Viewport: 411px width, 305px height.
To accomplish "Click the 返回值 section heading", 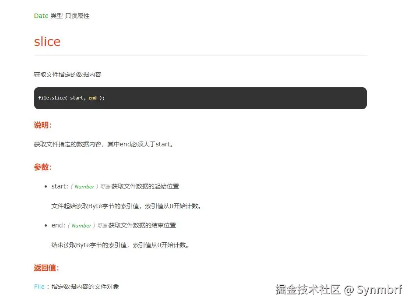I will click(x=46, y=268).
